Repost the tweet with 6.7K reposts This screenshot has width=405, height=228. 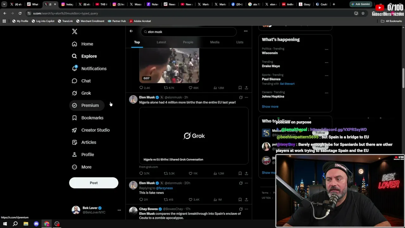tap(169, 88)
